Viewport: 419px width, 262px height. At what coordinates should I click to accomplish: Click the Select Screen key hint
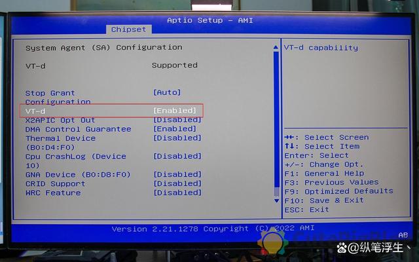(x=327, y=138)
